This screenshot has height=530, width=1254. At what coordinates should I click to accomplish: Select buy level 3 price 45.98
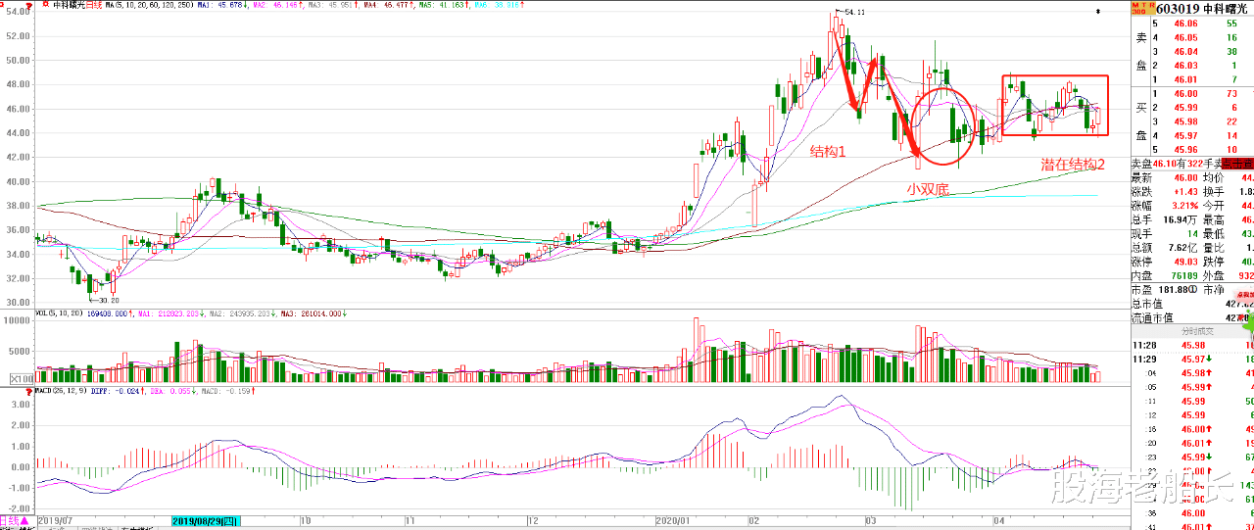1186,120
